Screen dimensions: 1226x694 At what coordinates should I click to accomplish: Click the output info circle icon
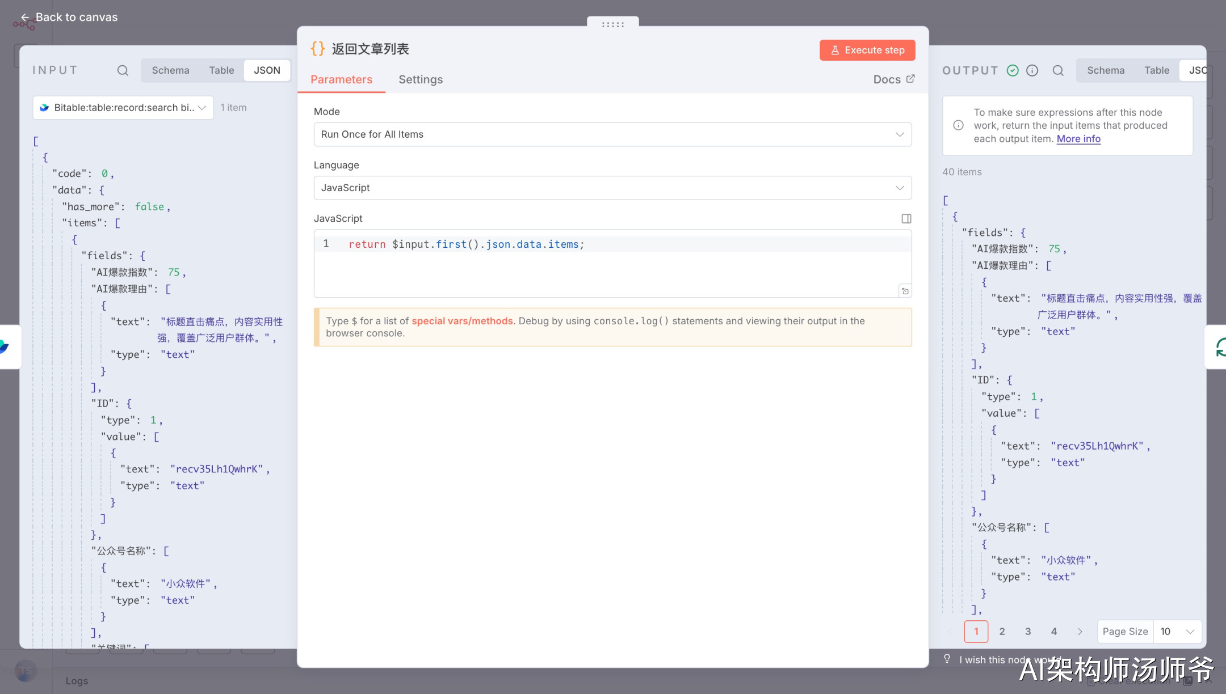tap(1032, 70)
